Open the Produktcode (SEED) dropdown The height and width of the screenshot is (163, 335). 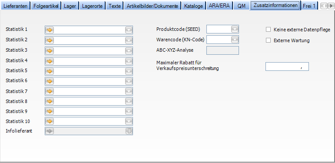(235, 29)
